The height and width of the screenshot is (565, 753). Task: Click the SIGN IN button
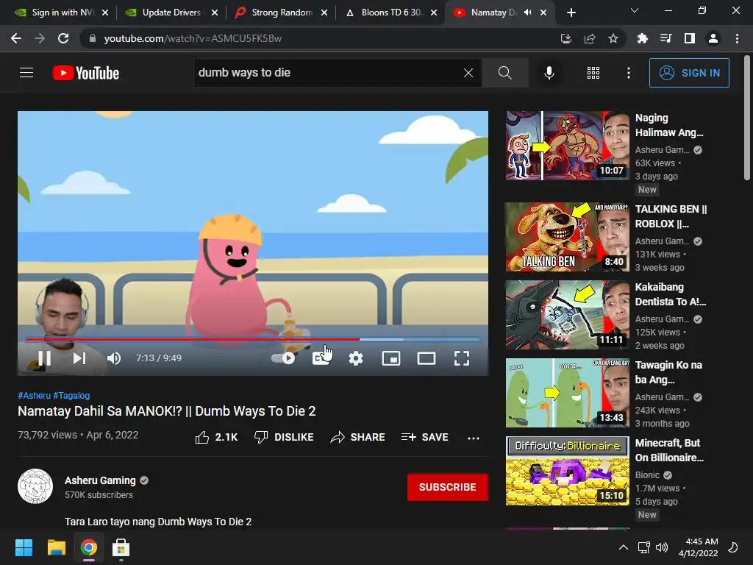coord(688,73)
